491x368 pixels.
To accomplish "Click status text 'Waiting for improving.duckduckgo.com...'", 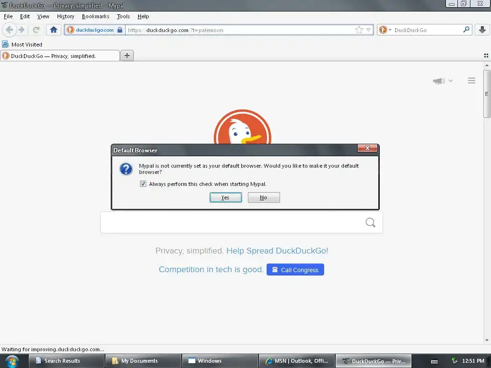I will coord(53,349).
